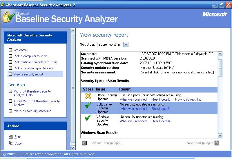Click the Security Update Scan Results heading

tap(105, 81)
